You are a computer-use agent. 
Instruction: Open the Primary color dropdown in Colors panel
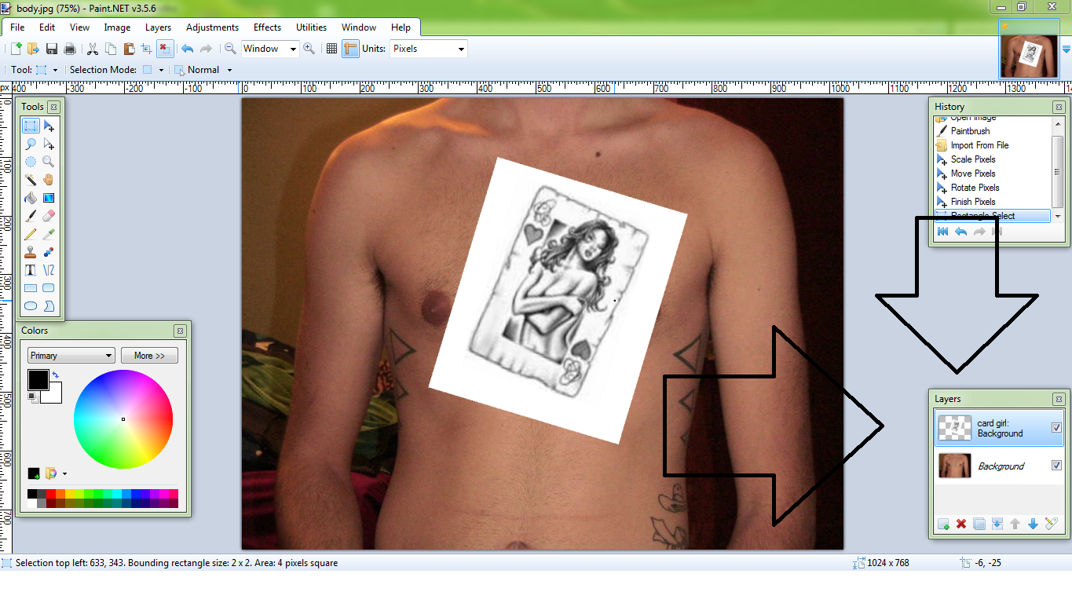(71, 356)
